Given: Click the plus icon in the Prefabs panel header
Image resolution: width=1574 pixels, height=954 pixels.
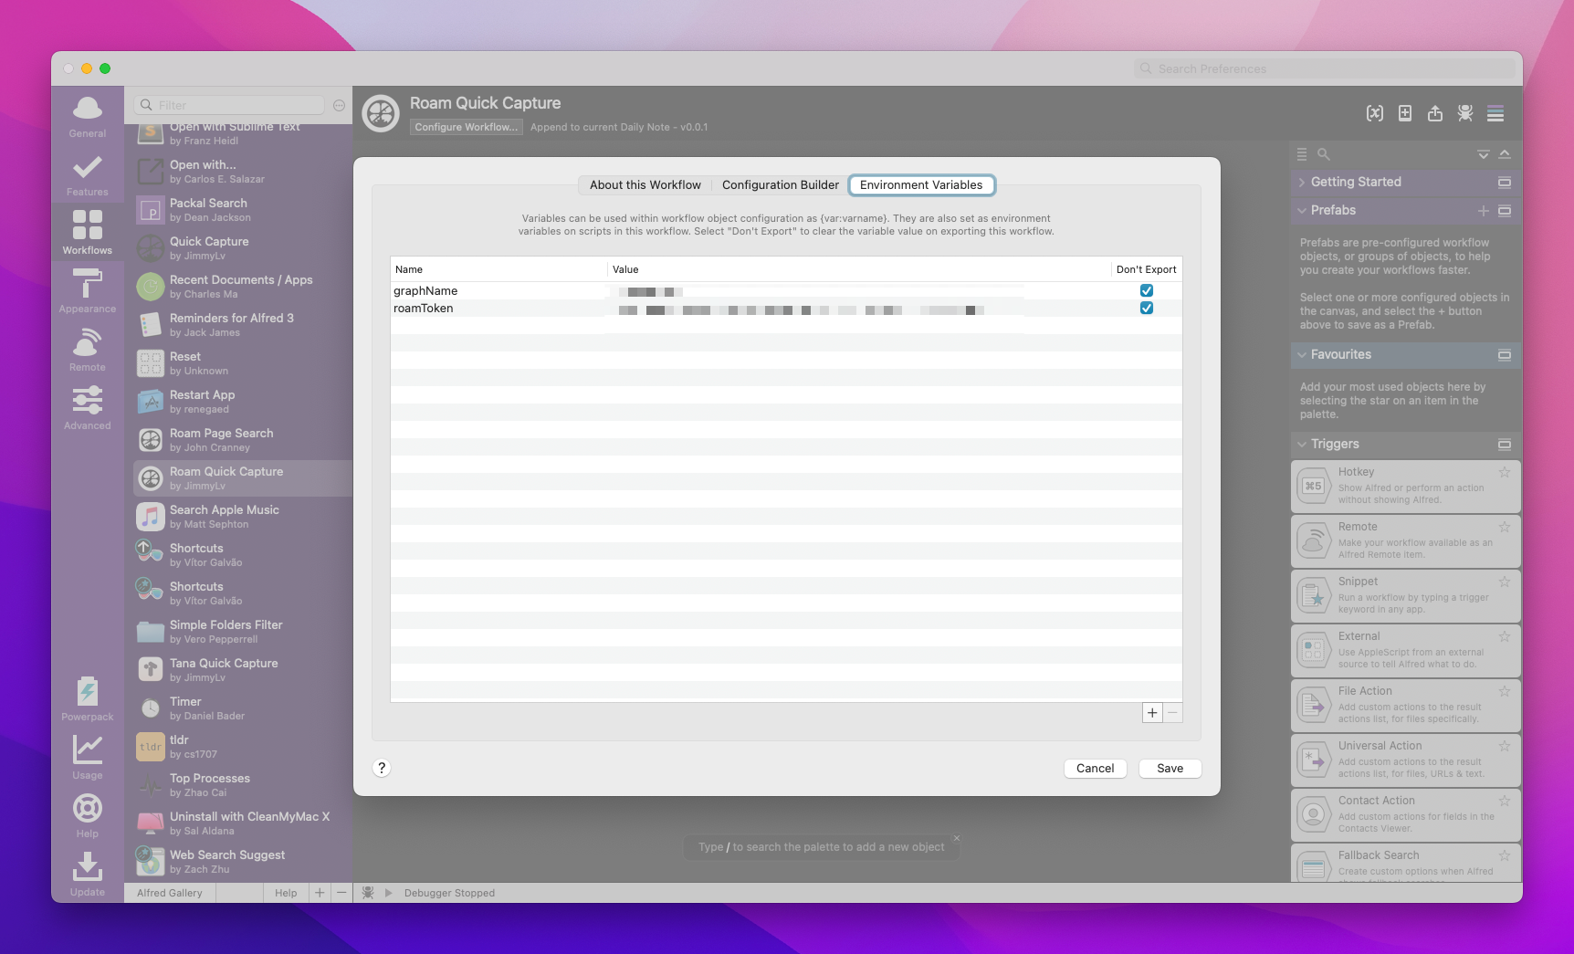Looking at the screenshot, I should tap(1484, 210).
